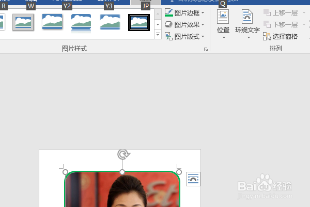Click the 图片效果 icon

pyautogui.click(x=168, y=24)
